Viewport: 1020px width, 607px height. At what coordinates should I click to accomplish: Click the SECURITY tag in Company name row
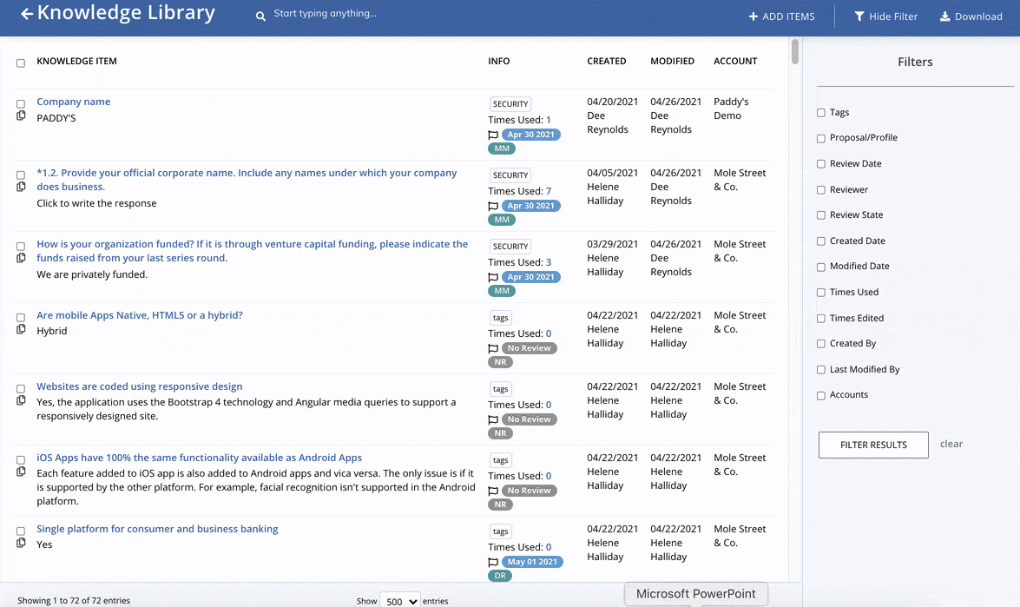(510, 104)
